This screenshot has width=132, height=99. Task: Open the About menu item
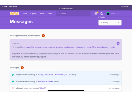(50, 13)
